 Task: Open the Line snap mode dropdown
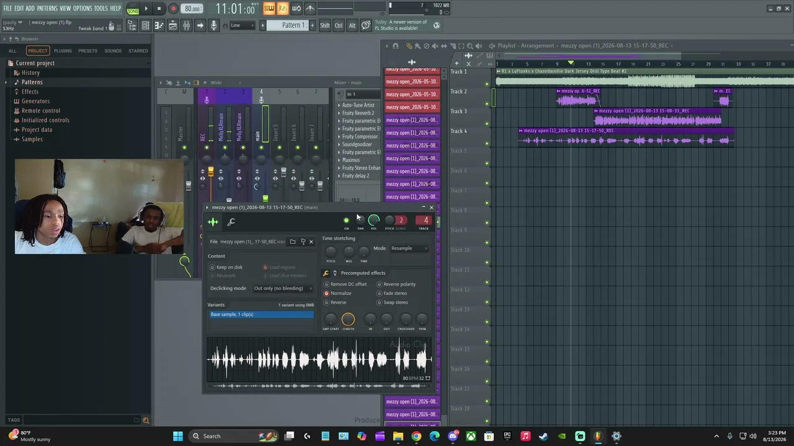click(x=242, y=25)
